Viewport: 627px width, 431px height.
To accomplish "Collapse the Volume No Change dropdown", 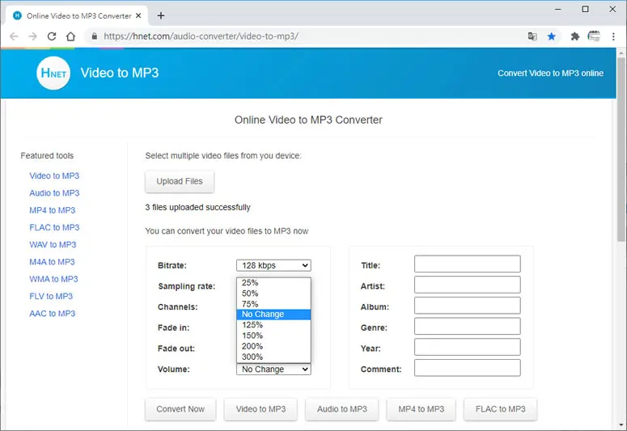I will (x=273, y=369).
